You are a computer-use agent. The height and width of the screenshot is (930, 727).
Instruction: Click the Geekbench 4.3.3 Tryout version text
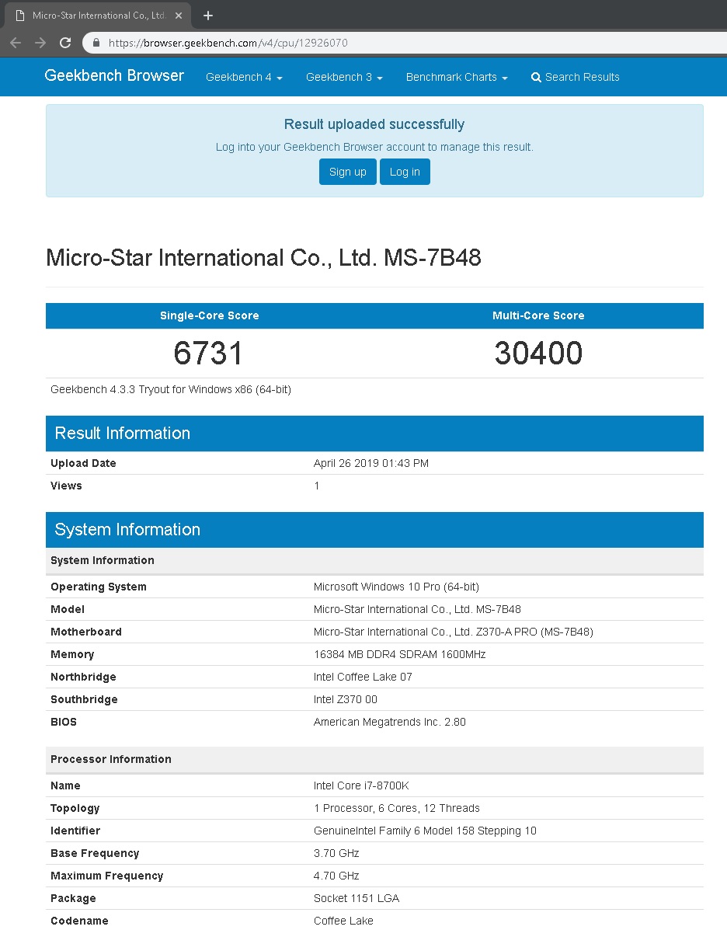tap(171, 390)
